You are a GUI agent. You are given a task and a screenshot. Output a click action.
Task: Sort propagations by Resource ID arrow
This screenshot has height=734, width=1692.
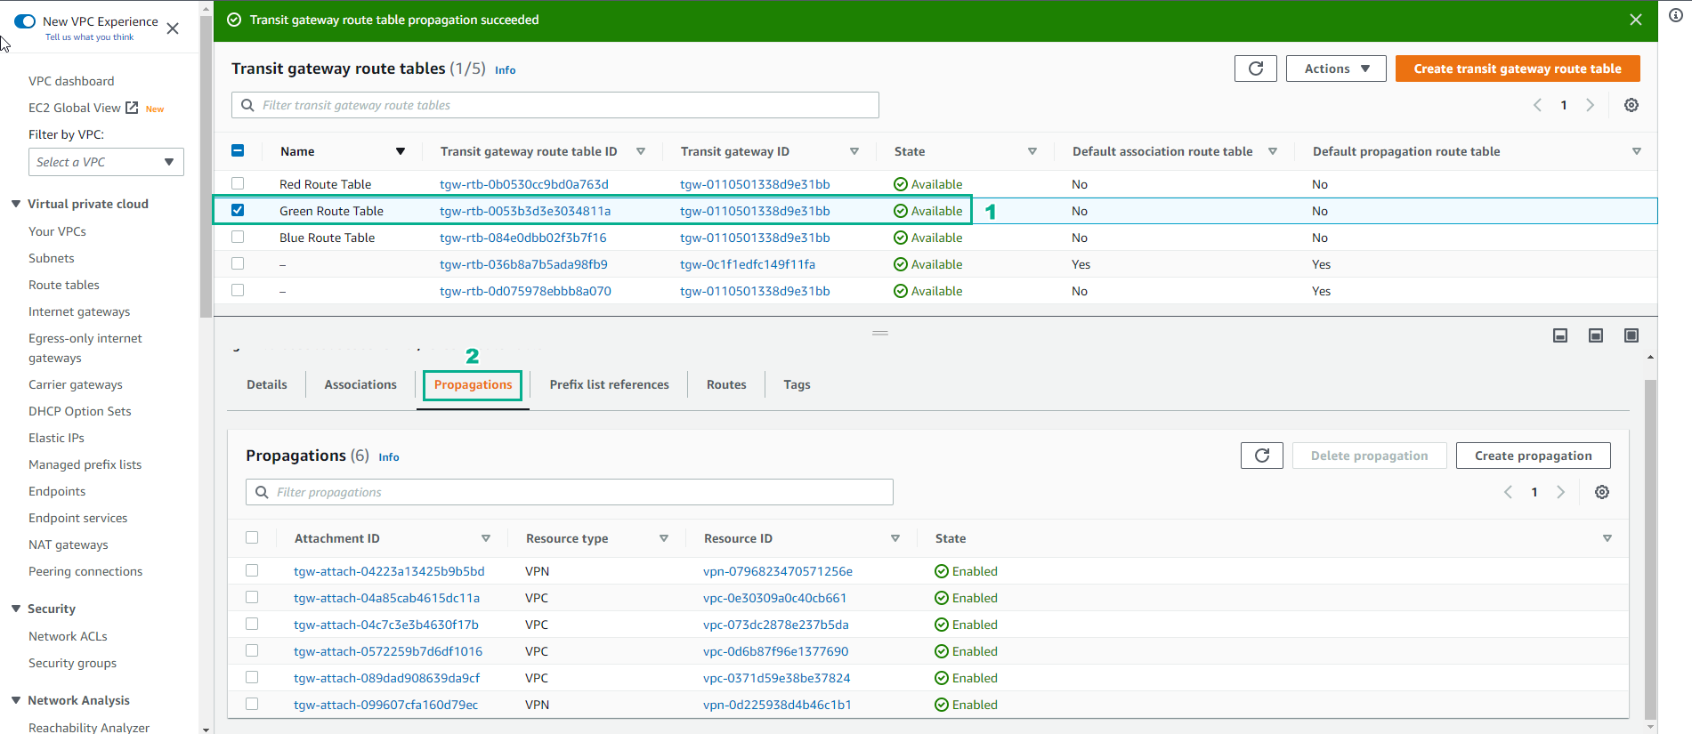895,538
